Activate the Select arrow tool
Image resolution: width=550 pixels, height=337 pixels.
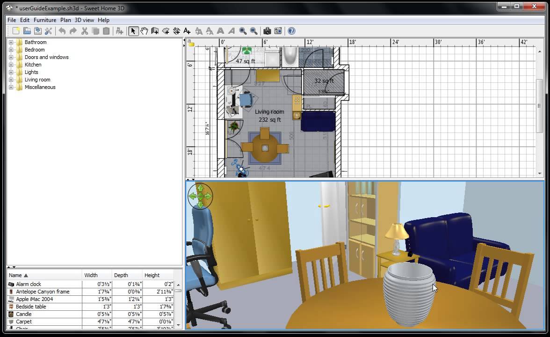pos(133,31)
